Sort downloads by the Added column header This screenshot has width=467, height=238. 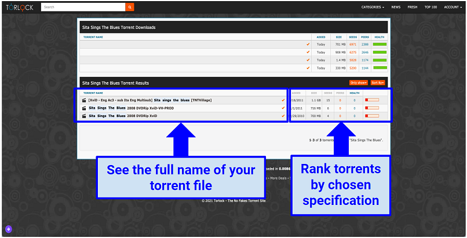321,37
